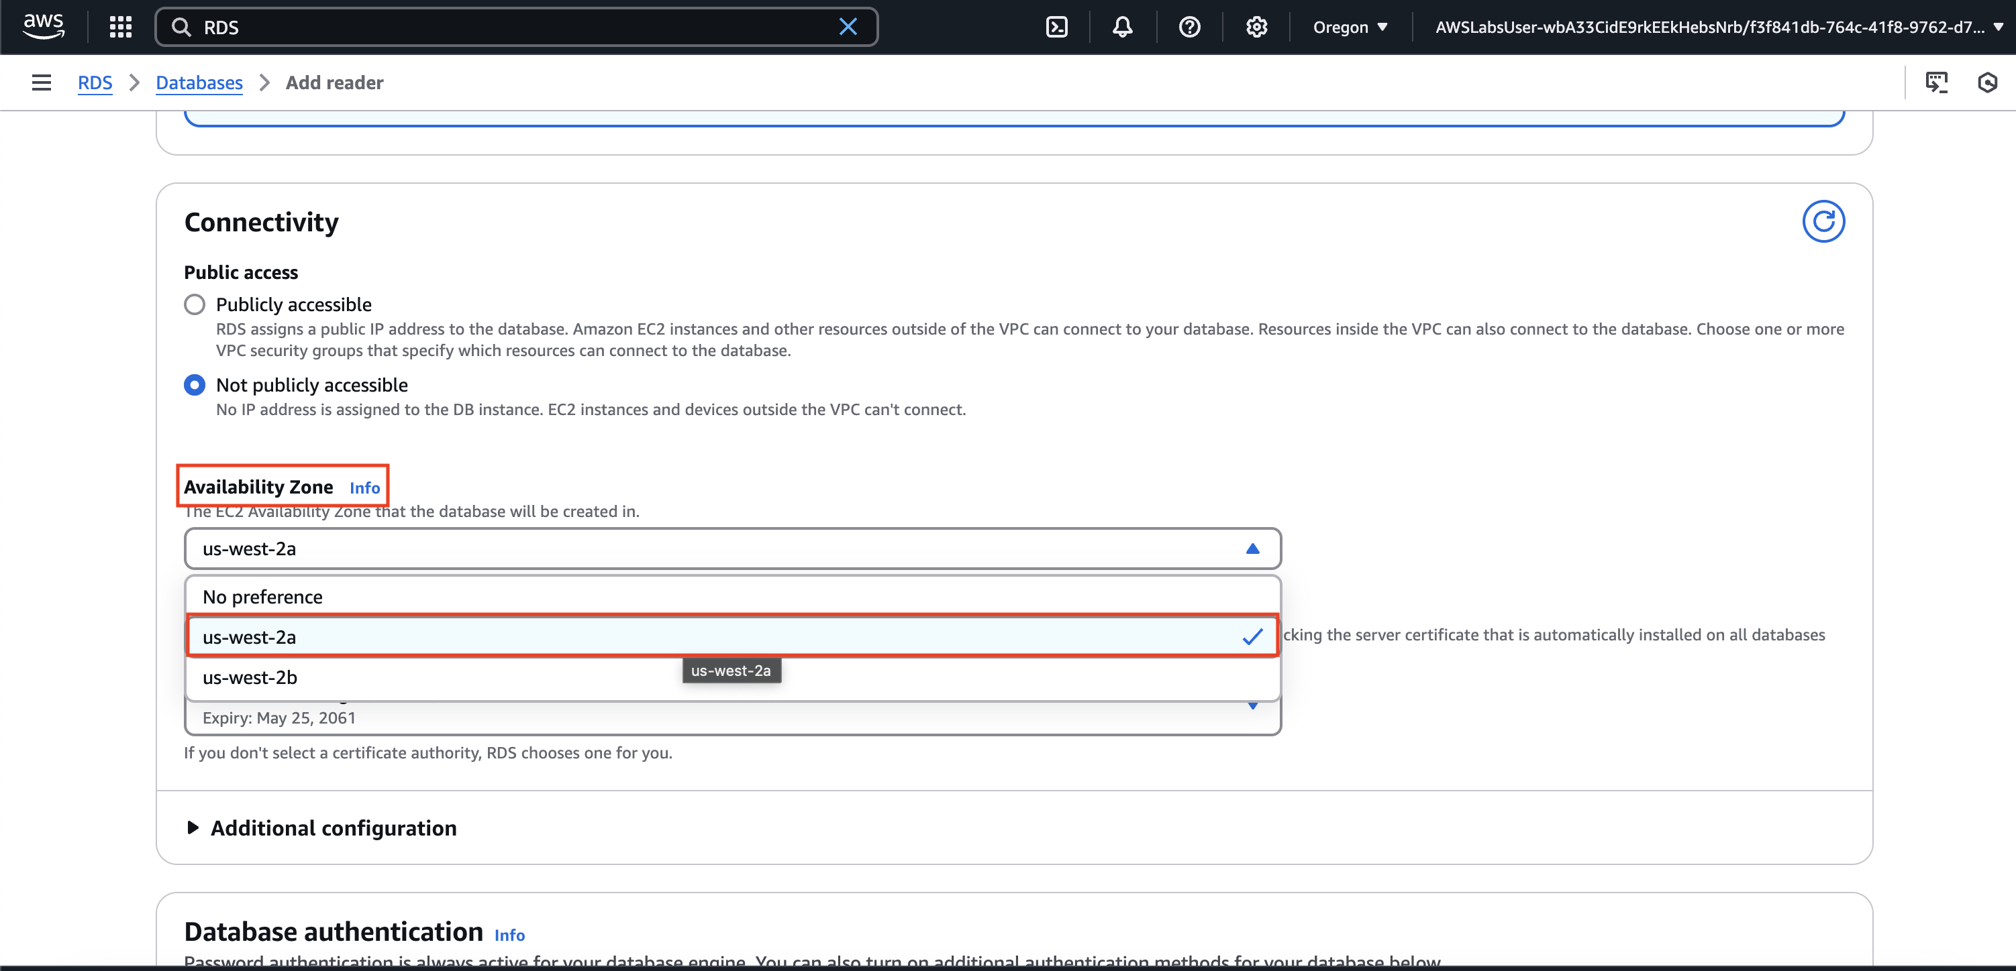The image size is (2016, 971).
Task: Collapse the Availability Zone dropdown
Action: tap(1252, 549)
